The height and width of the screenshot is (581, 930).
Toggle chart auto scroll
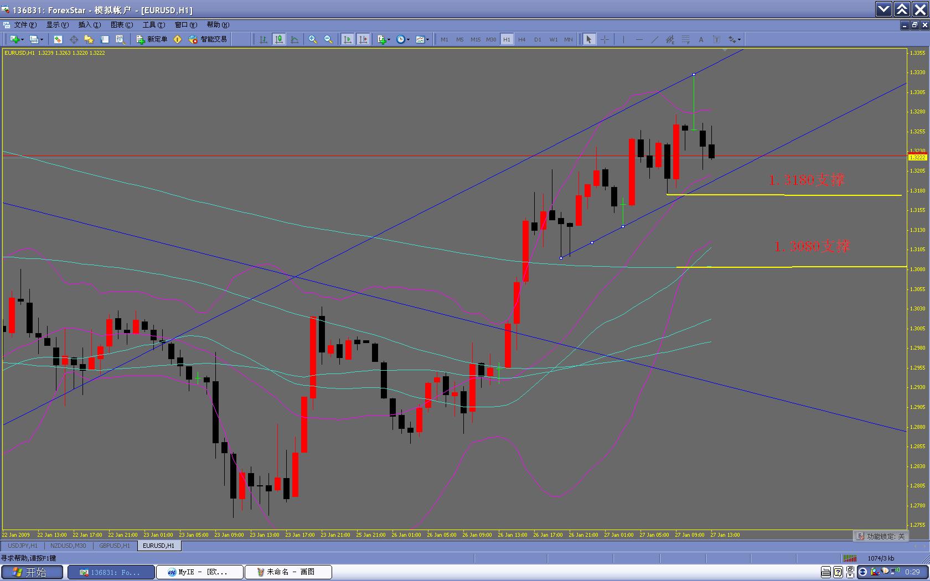[x=348, y=39]
